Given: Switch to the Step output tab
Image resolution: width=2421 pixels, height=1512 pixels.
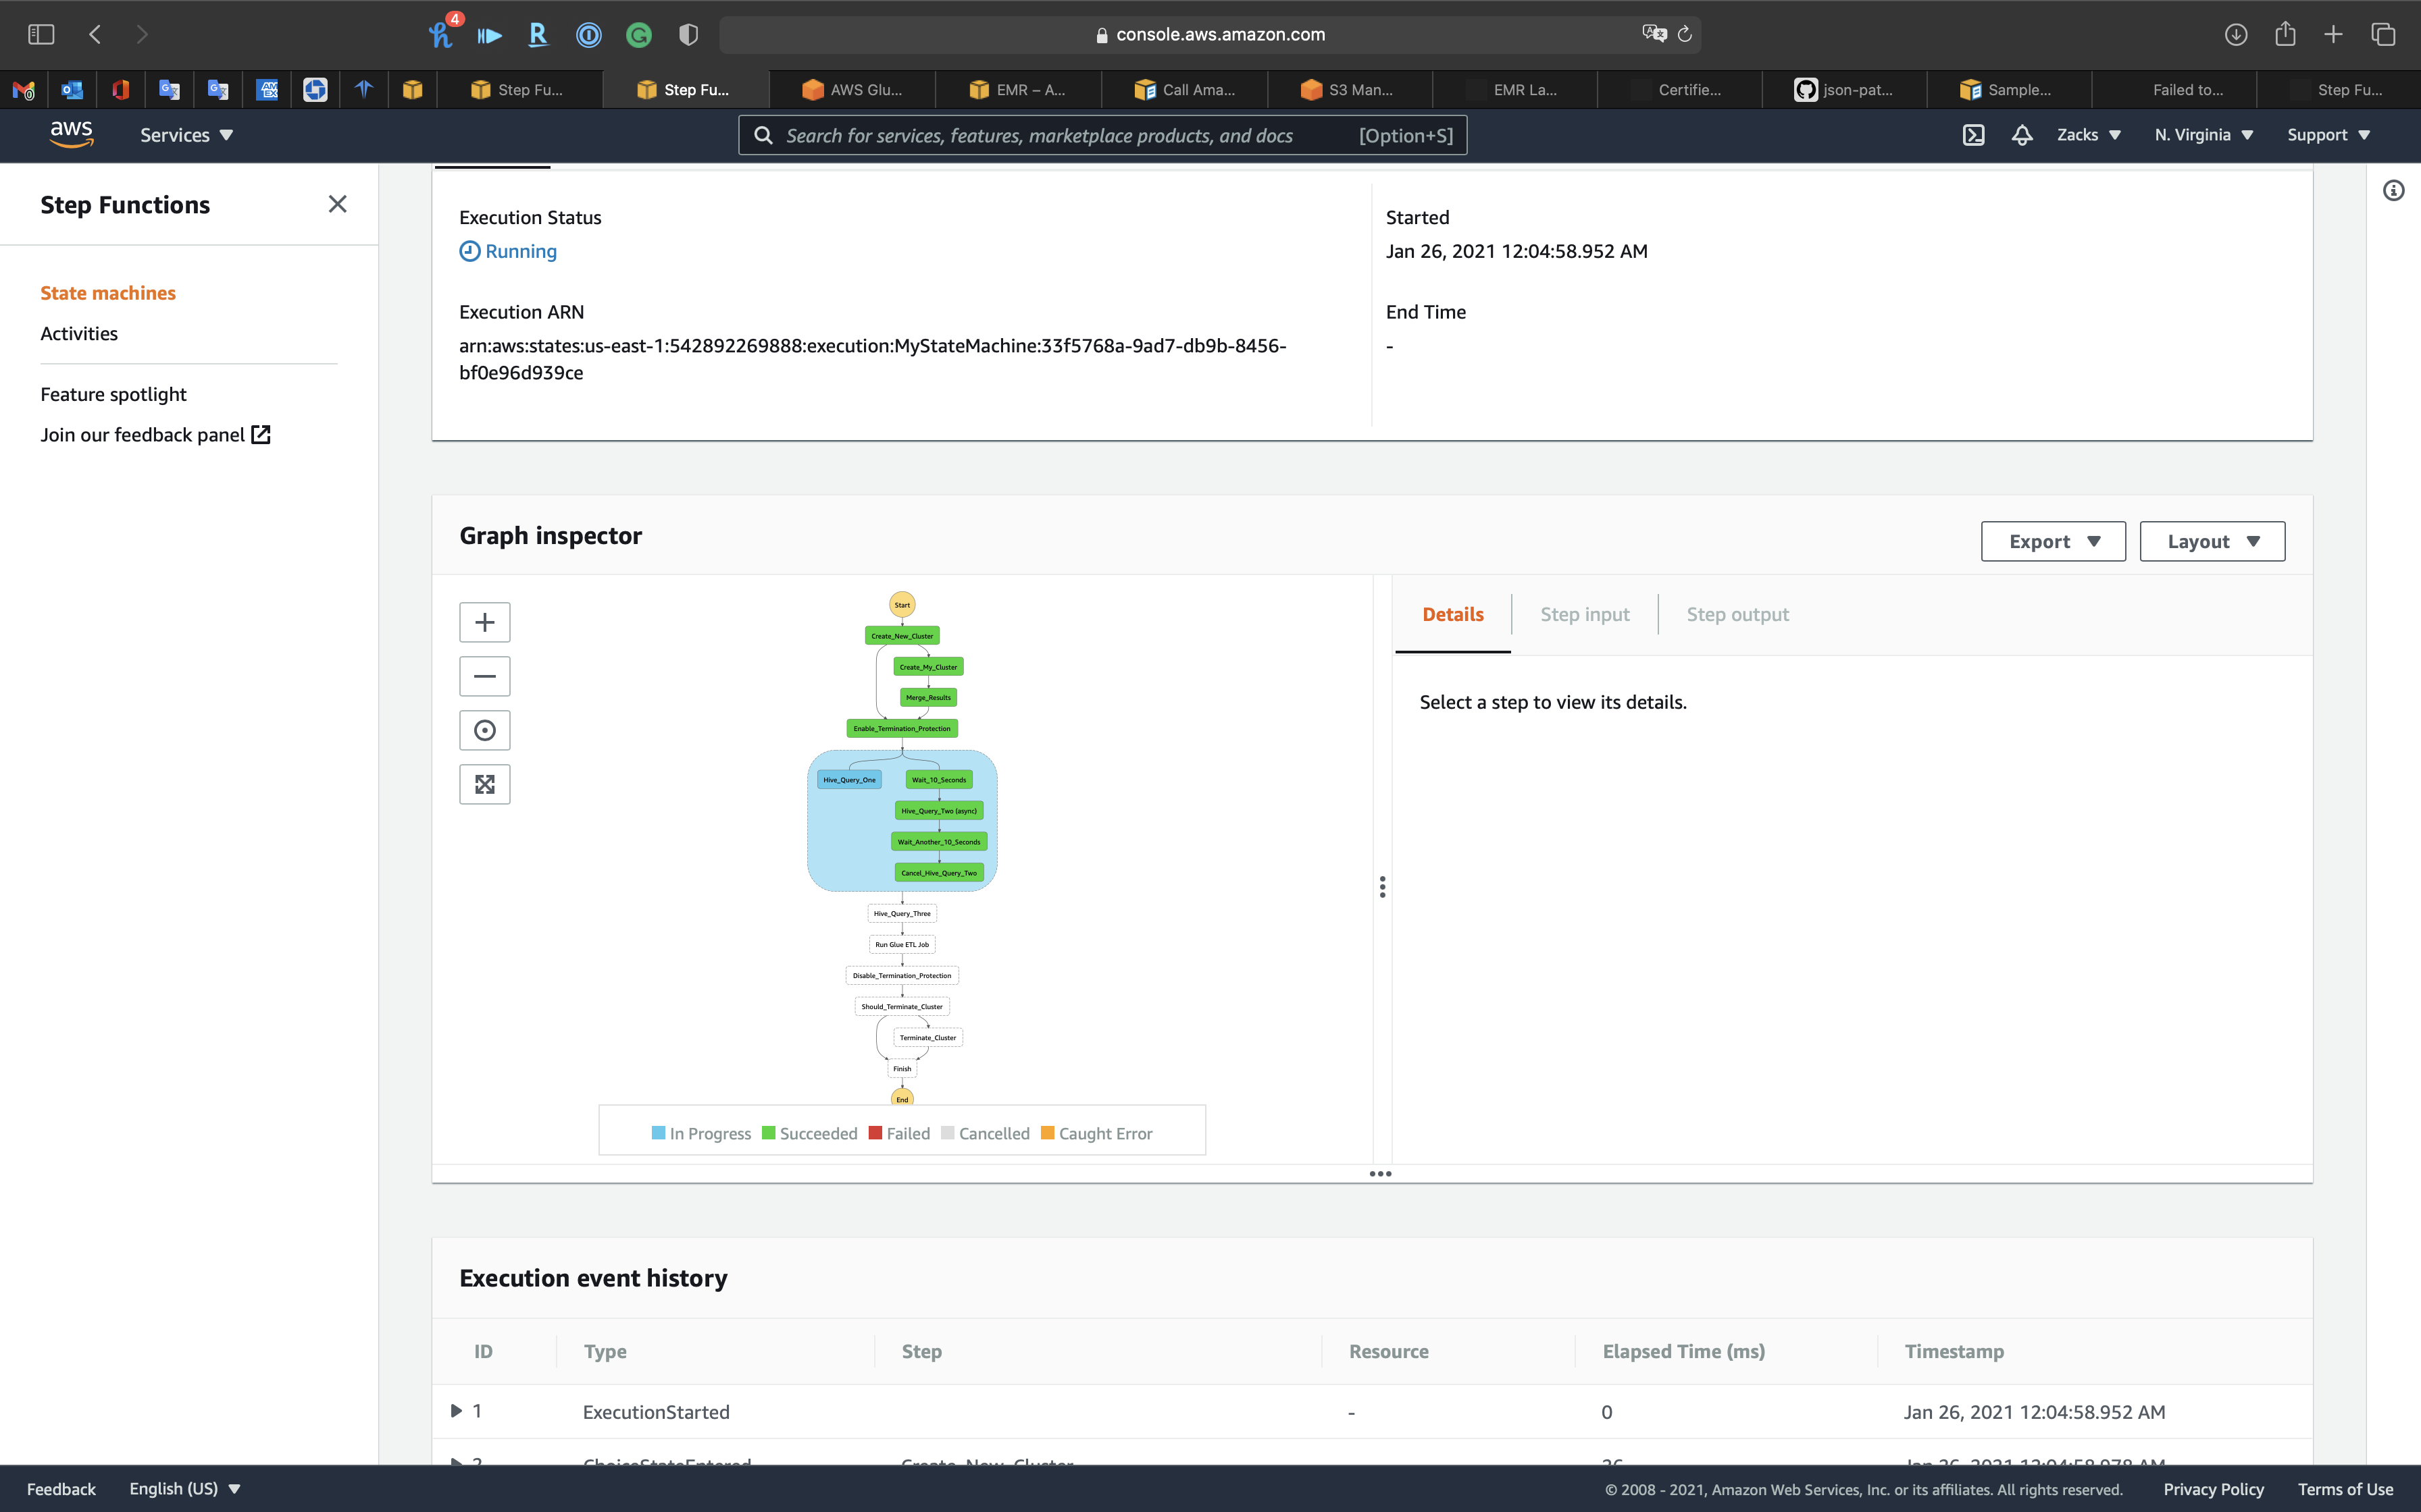Looking at the screenshot, I should pyautogui.click(x=1737, y=614).
